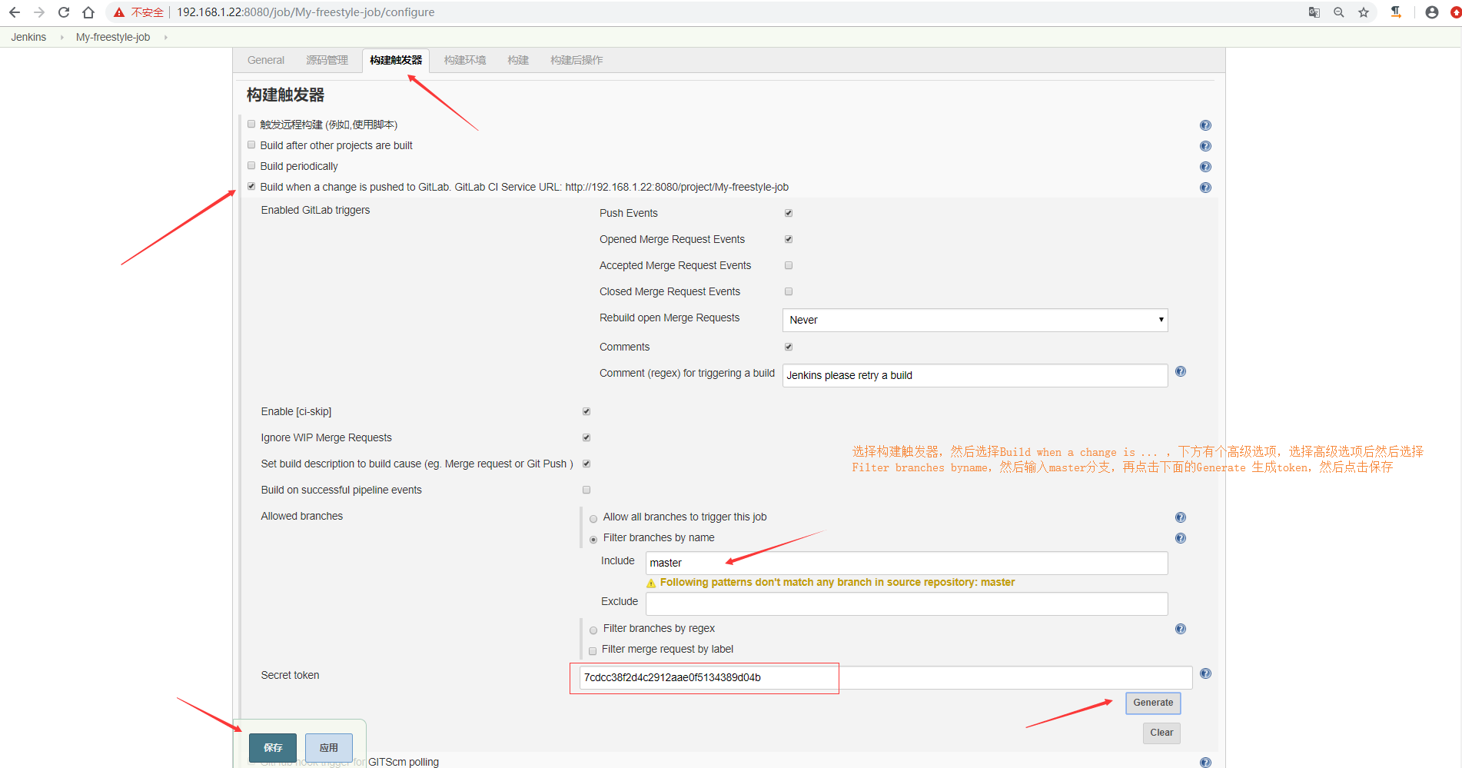The image size is (1462, 768).
Task: Show help for Comment regex field
Action: coord(1181,371)
